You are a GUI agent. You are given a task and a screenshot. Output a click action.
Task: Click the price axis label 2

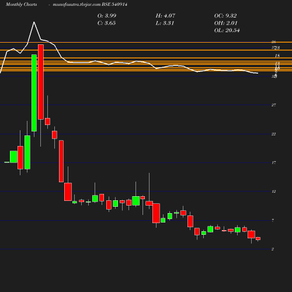[273, 249]
